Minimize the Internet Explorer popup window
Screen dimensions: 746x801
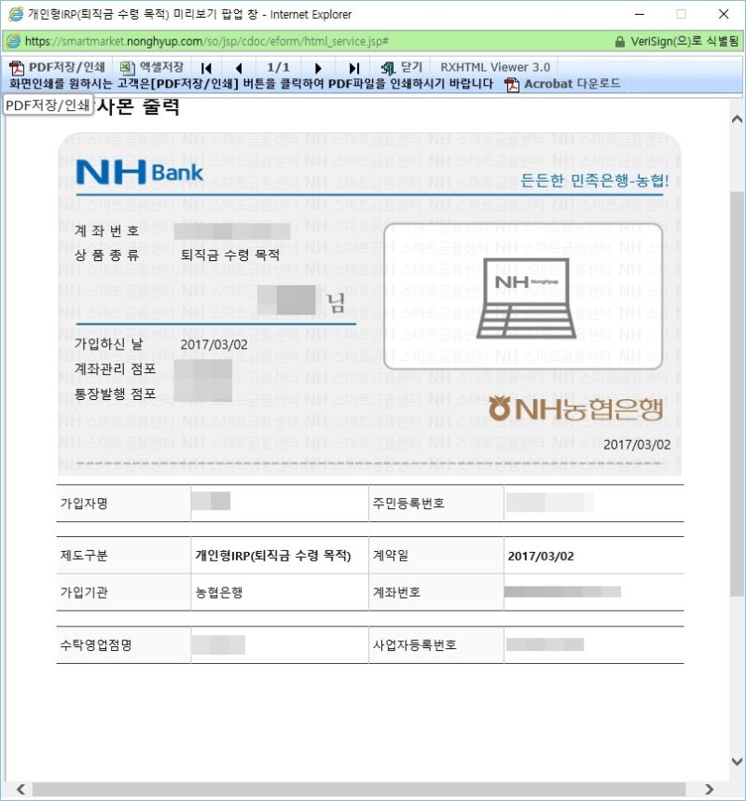coord(640,14)
